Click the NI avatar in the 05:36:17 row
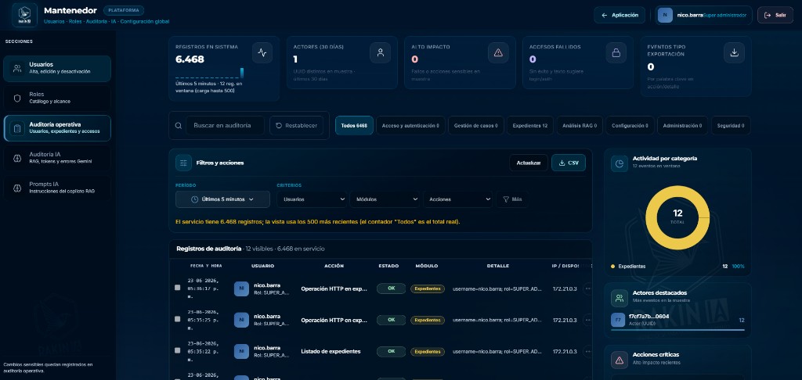The height and width of the screenshot is (380, 802). (x=241, y=289)
